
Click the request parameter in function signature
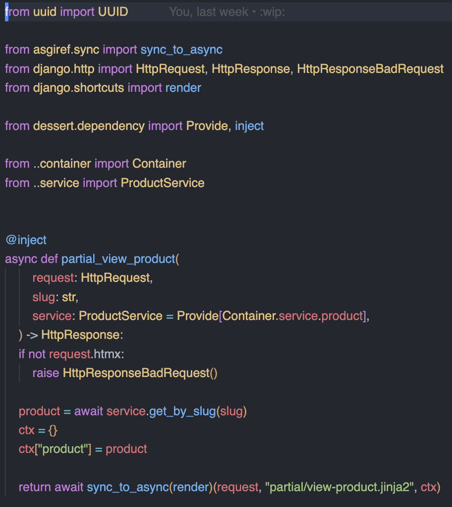54,278
